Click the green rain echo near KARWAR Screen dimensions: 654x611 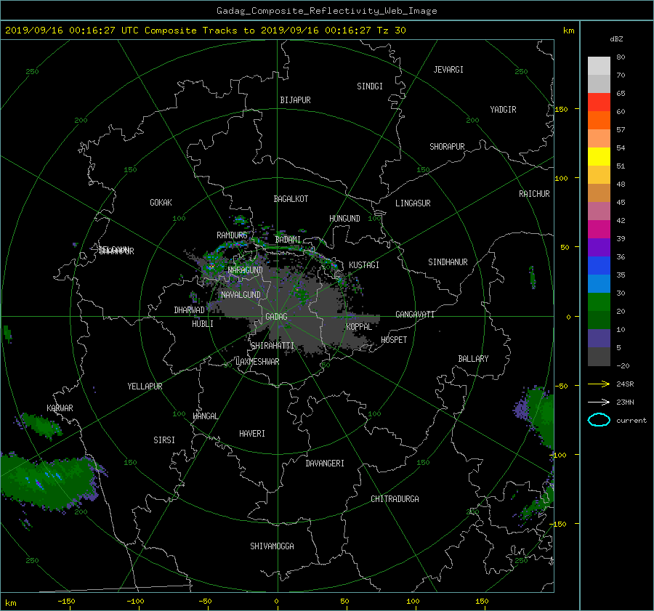click(x=41, y=426)
